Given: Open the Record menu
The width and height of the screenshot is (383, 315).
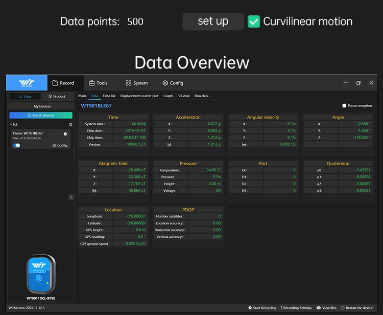Looking at the screenshot, I should (x=63, y=83).
